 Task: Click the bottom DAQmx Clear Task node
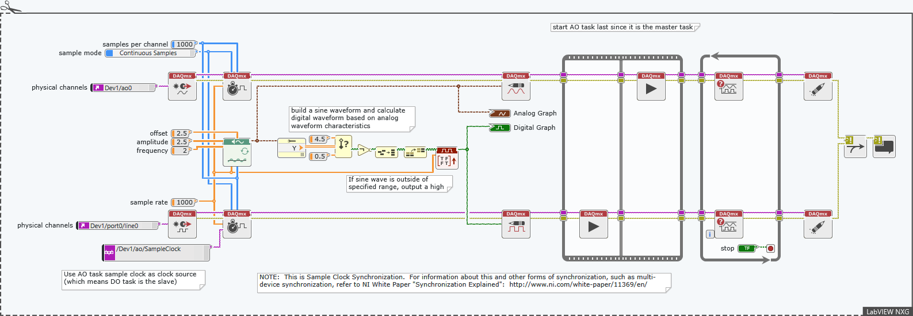coord(818,224)
